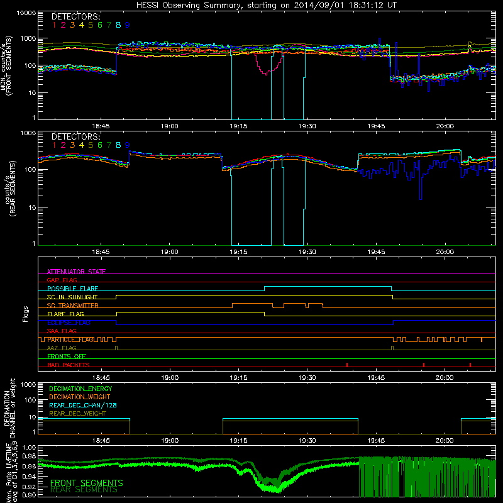Click the 1.00 tick label on livetime axis
This screenshot has width=503, height=503.
click(x=29, y=447)
